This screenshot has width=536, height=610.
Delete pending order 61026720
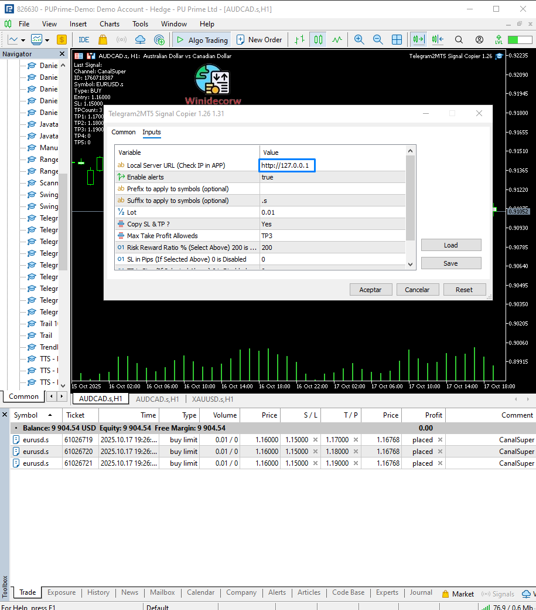click(440, 451)
